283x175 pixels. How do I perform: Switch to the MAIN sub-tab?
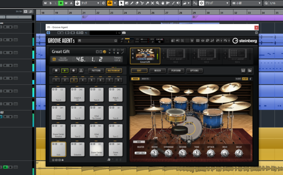coord(135,79)
